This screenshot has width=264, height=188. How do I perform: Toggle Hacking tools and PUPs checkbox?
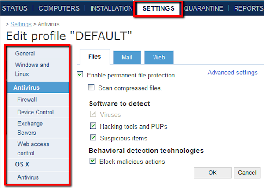pyautogui.click(x=93, y=125)
